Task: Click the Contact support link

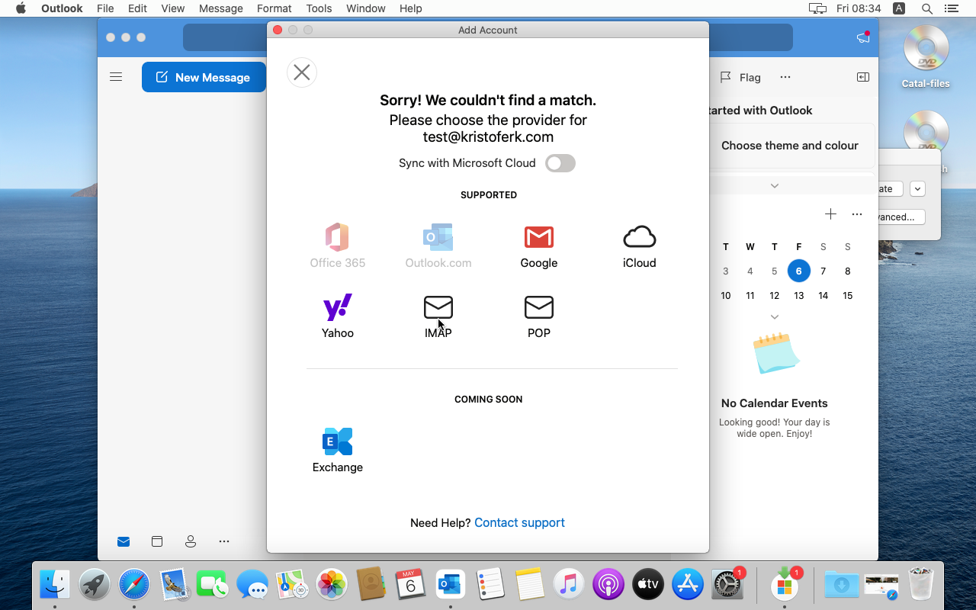Action: [519, 522]
